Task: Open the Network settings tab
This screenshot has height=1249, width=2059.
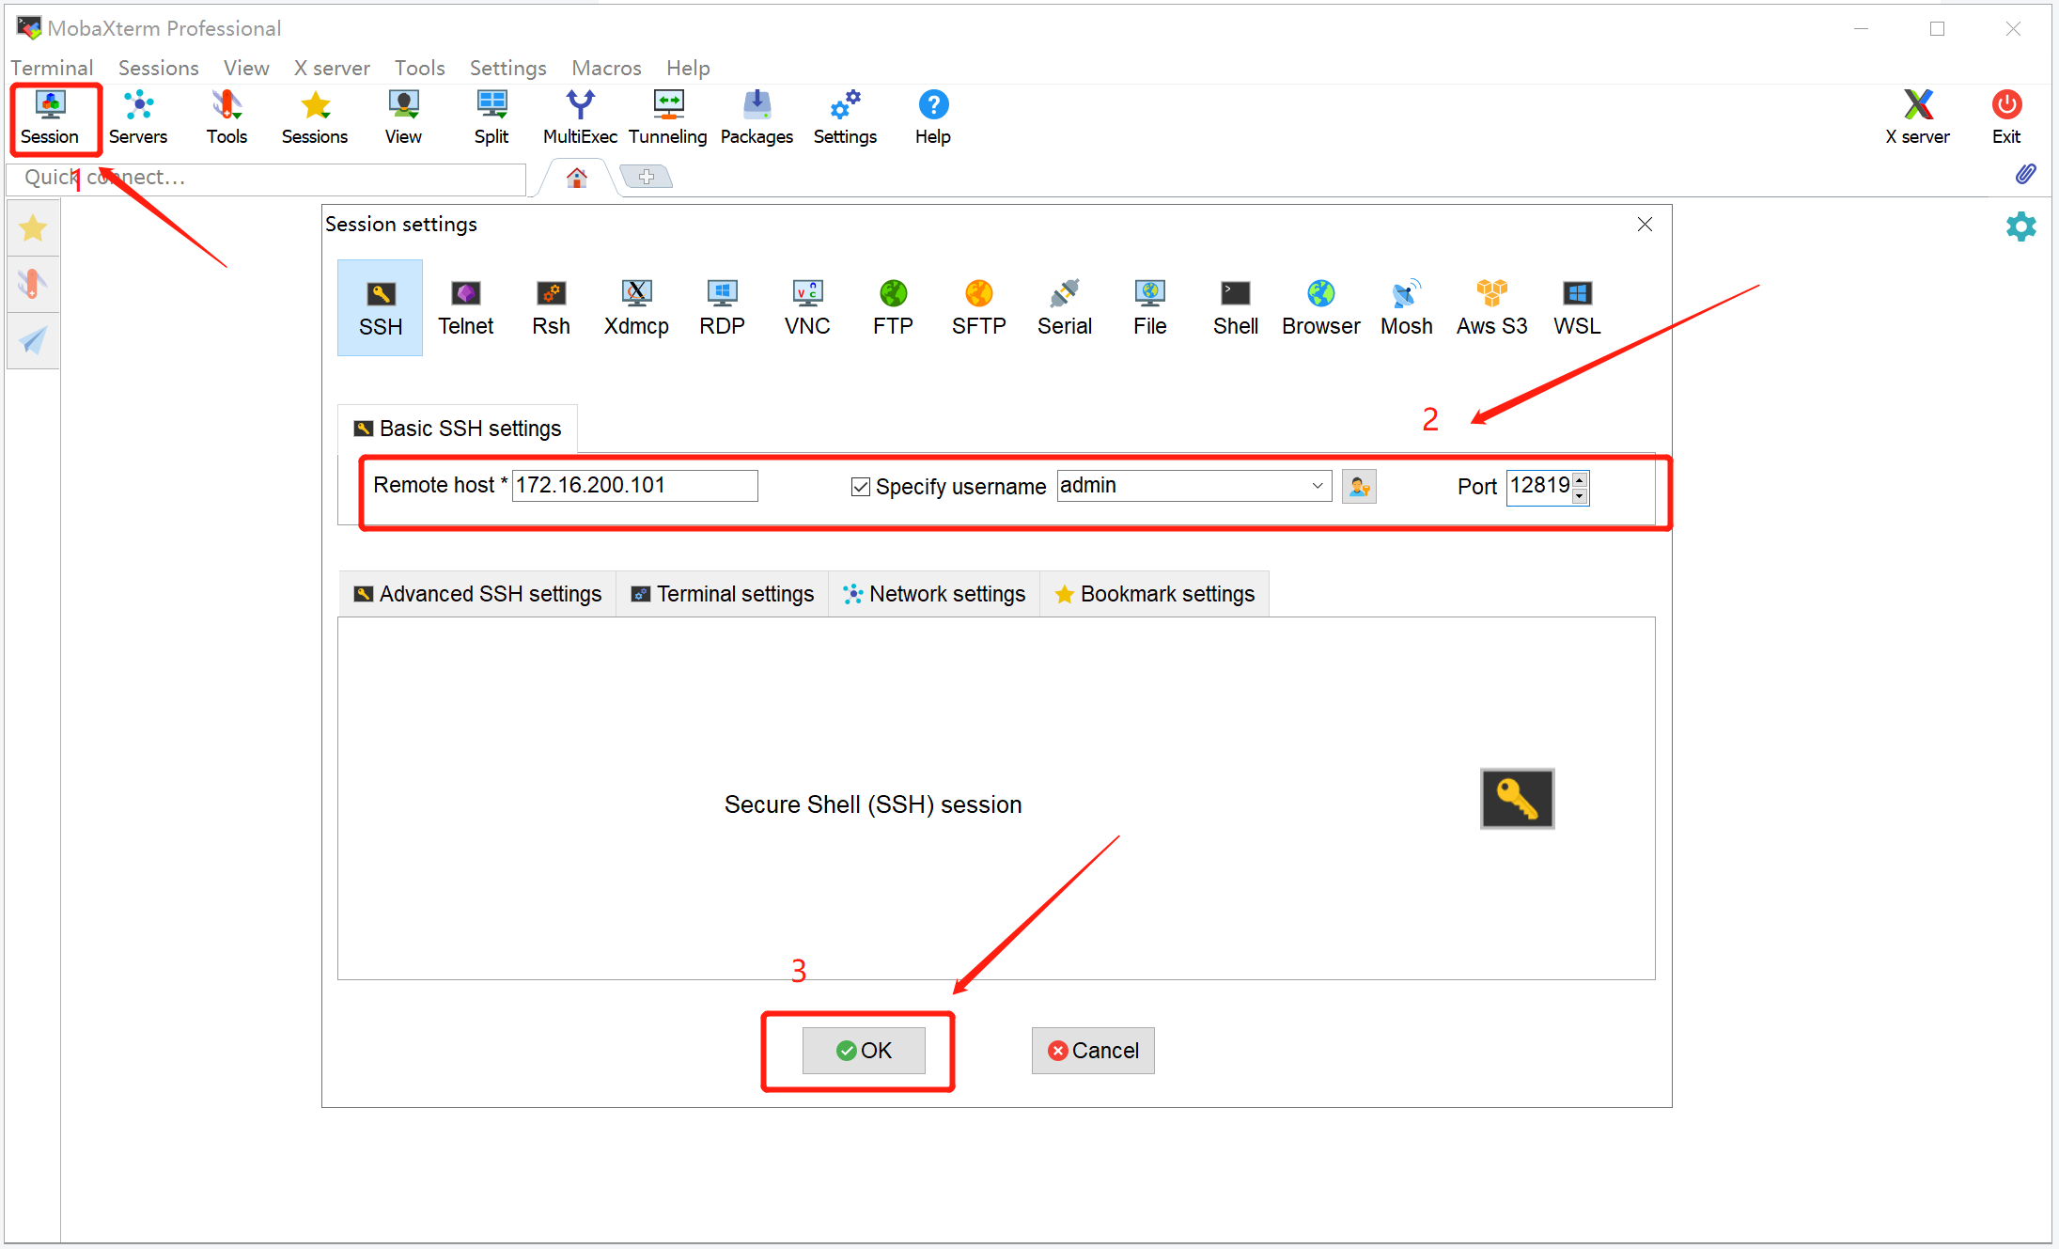Action: click(934, 594)
